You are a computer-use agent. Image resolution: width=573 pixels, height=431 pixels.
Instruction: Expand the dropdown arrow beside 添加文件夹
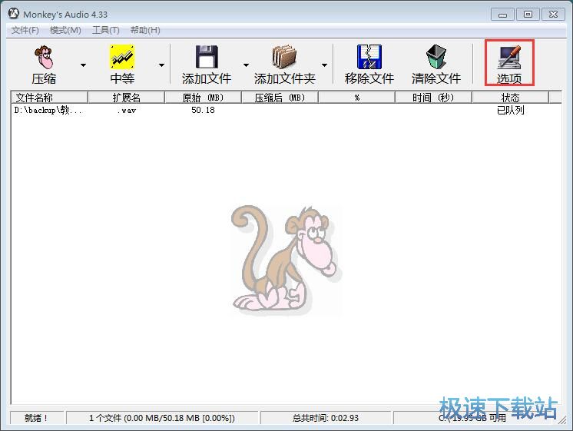[x=324, y=65]
